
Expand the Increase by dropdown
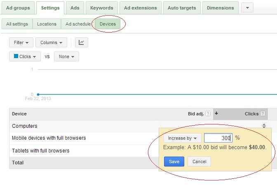point(182,138)
